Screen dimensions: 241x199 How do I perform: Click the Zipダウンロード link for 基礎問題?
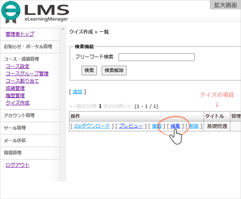click(x=92, y=126)
